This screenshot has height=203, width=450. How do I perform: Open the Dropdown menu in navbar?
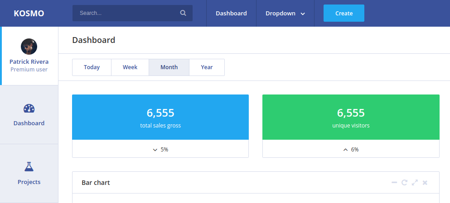click(281, 14)
